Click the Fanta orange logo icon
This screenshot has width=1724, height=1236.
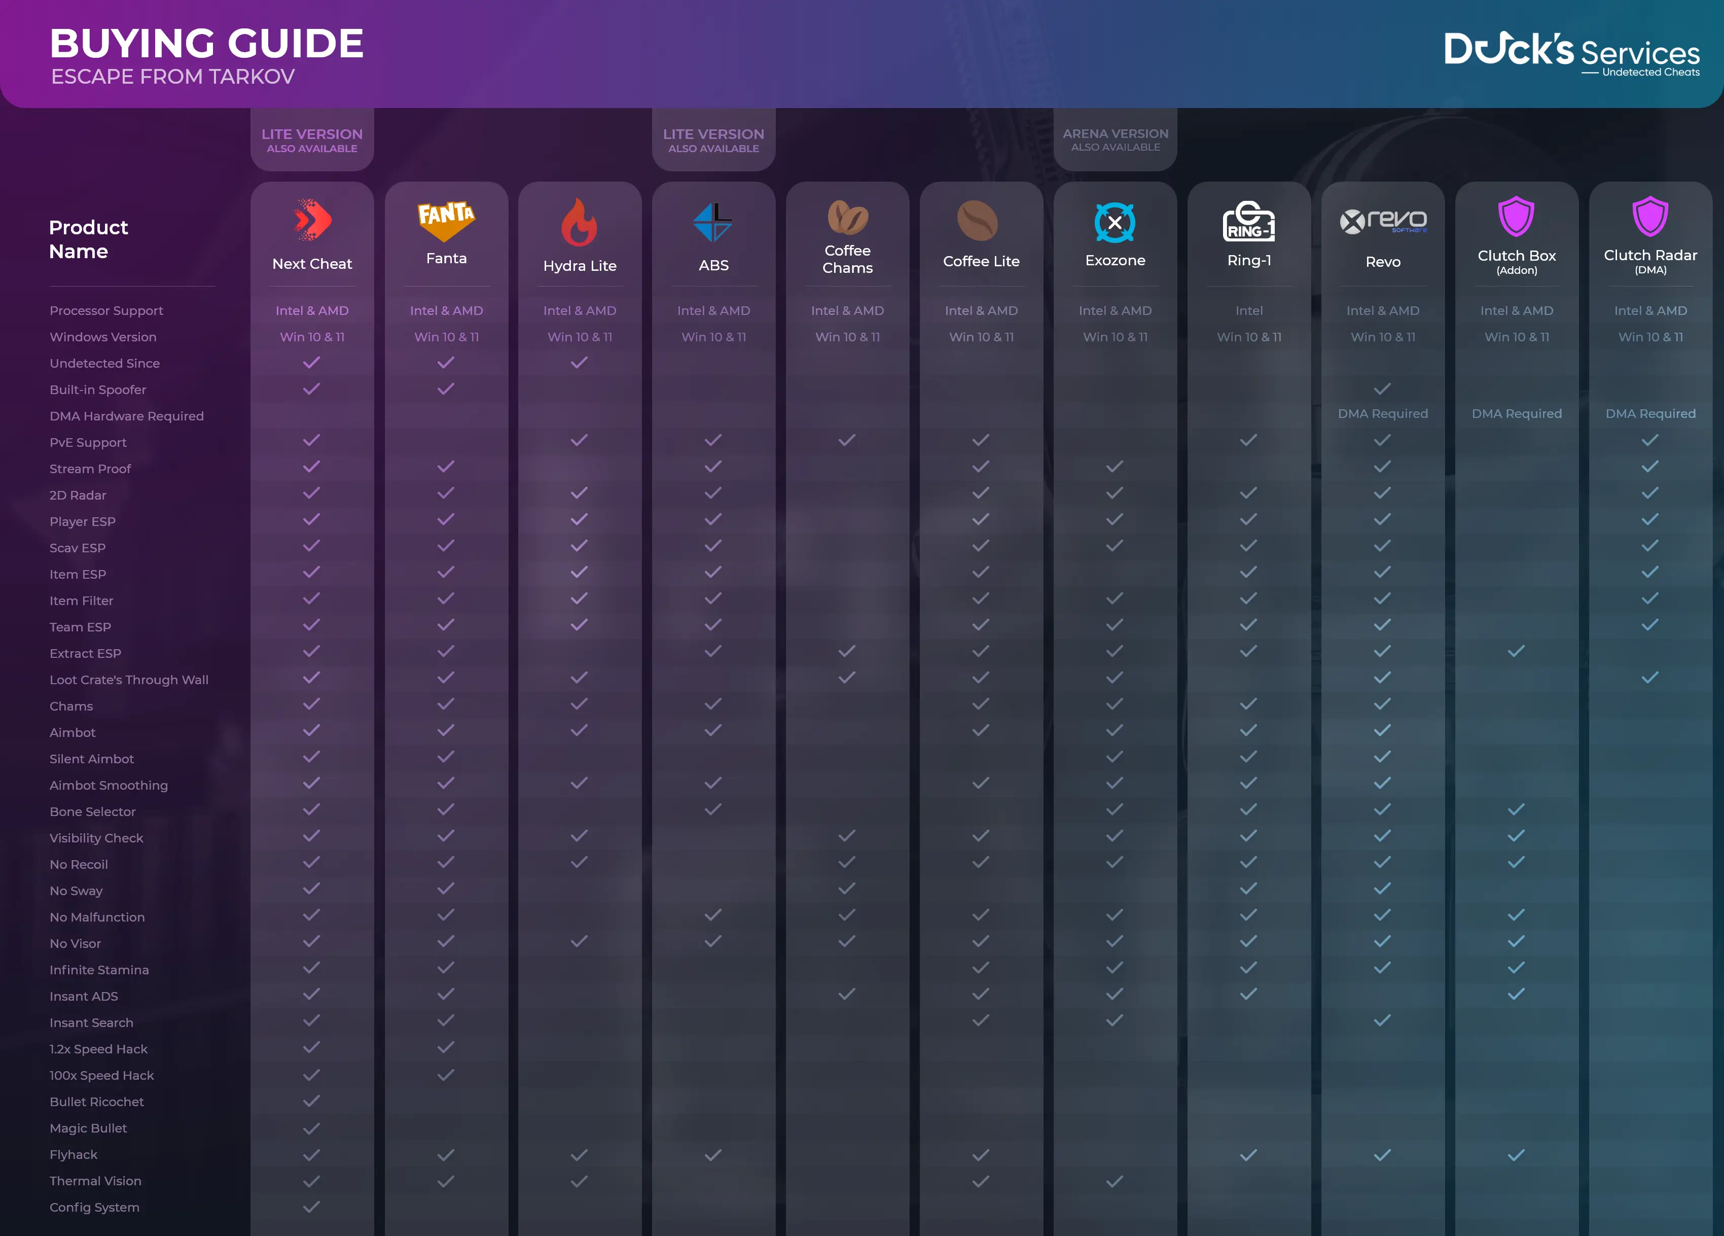(446, 220)
